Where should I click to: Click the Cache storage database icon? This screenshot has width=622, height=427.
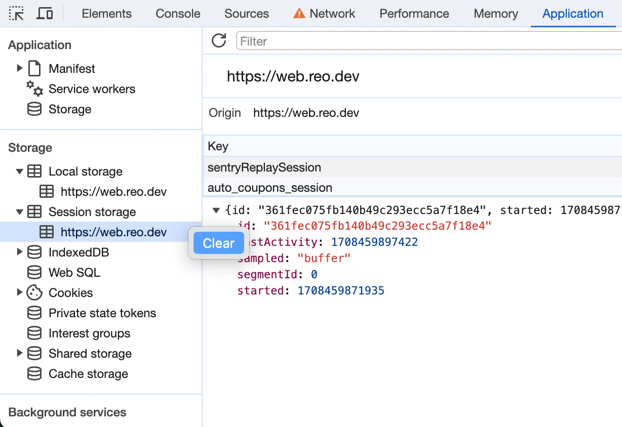(34, 374)
